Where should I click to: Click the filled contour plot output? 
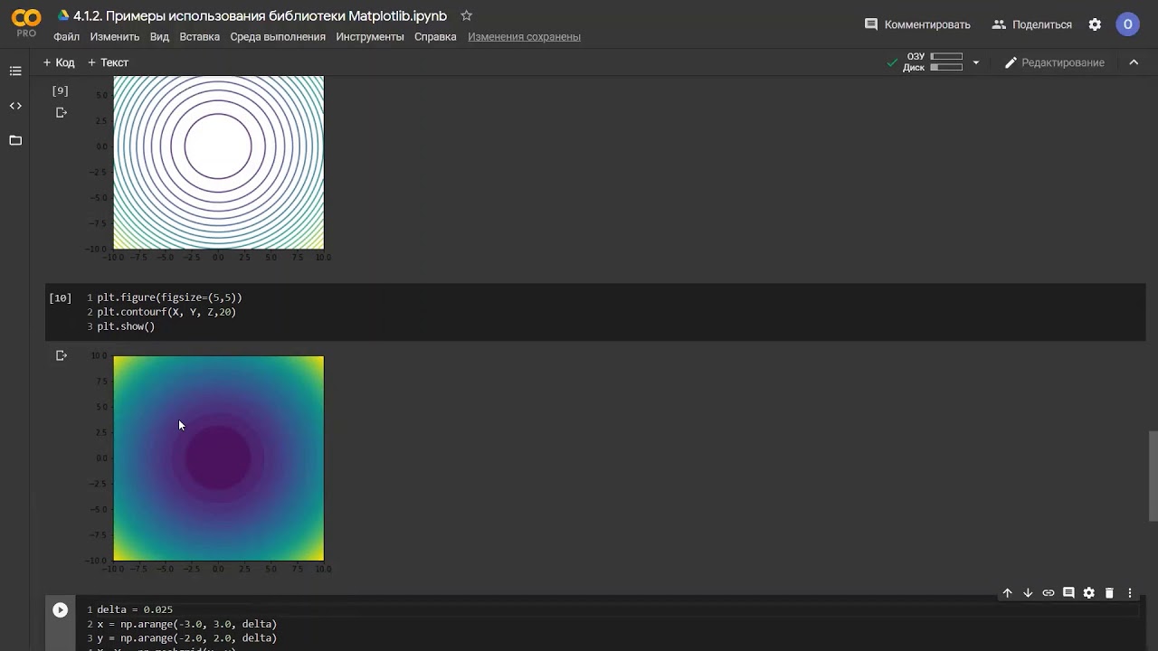pos(218,458)
